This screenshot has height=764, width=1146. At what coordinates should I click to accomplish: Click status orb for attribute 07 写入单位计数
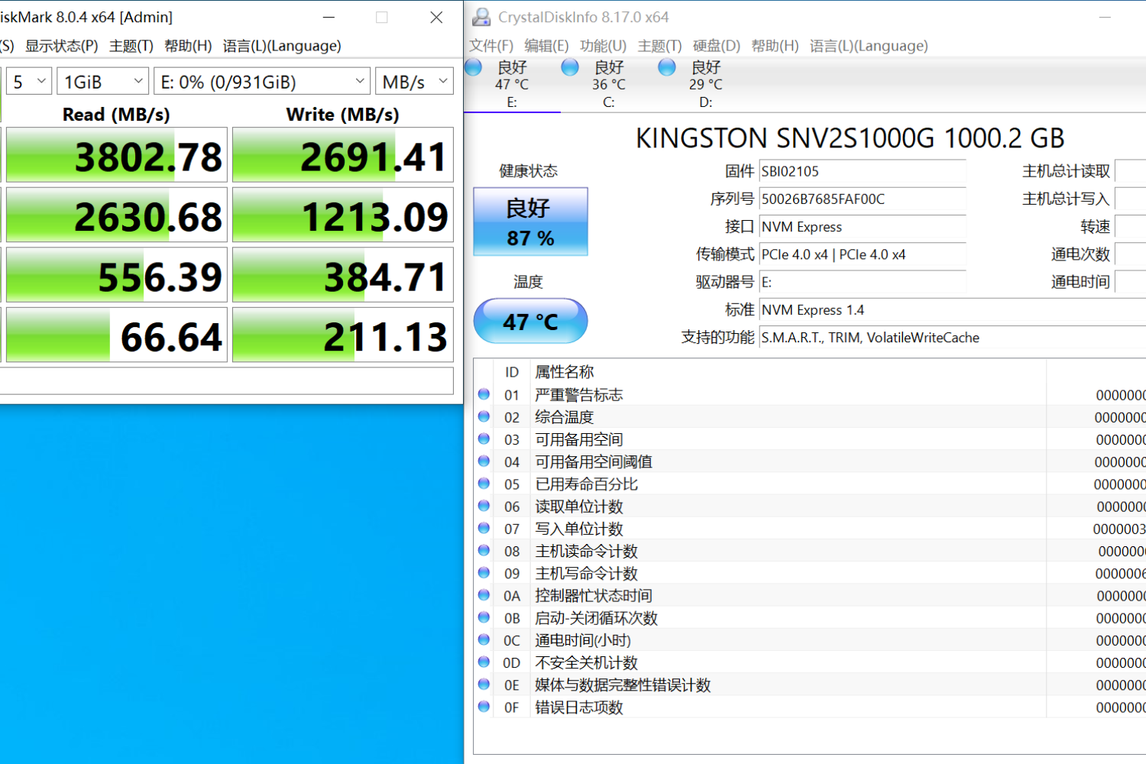pyautogui.click(x=484, y=528)
